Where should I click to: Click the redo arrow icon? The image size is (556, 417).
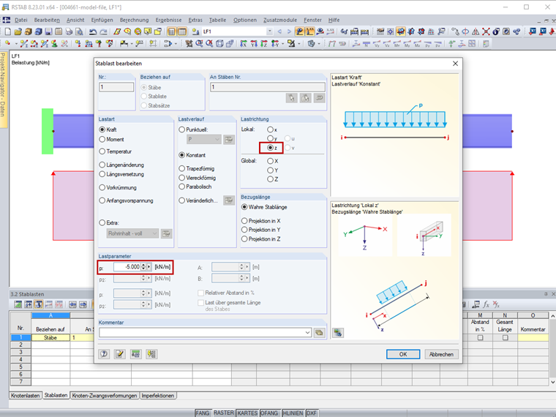103,31
